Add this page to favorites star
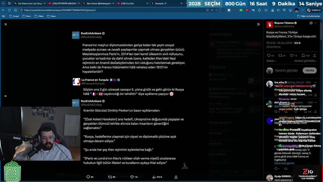323x182 pixels. (x=217, y=10)
